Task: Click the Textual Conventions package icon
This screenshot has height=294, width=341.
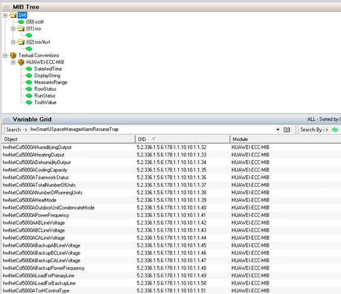Action: pyautogui.click(x=13, y=55)
